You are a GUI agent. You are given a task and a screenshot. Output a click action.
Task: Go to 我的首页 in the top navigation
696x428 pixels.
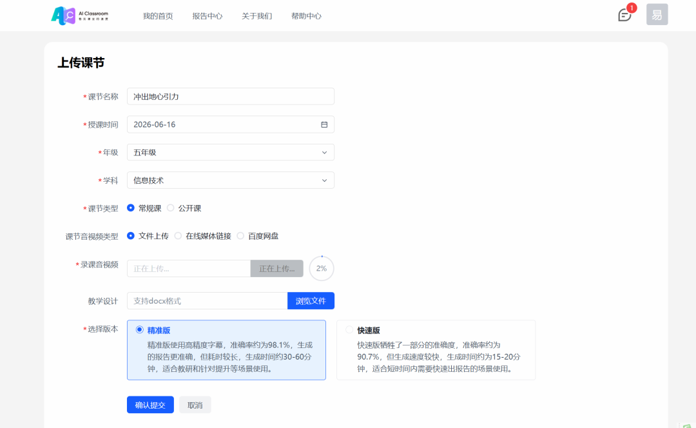tap(158, 16)
